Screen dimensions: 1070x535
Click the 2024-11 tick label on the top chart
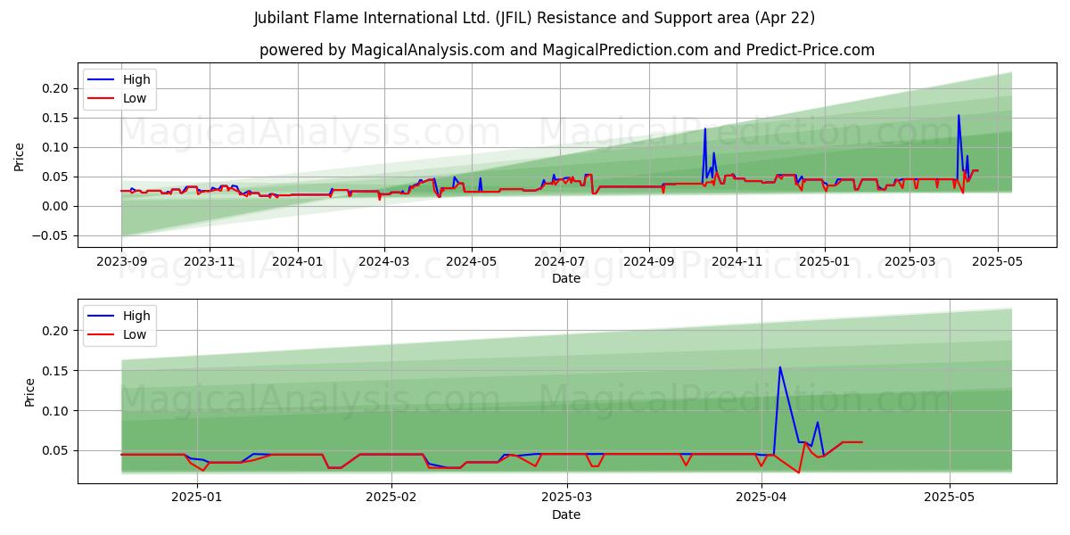737,261
